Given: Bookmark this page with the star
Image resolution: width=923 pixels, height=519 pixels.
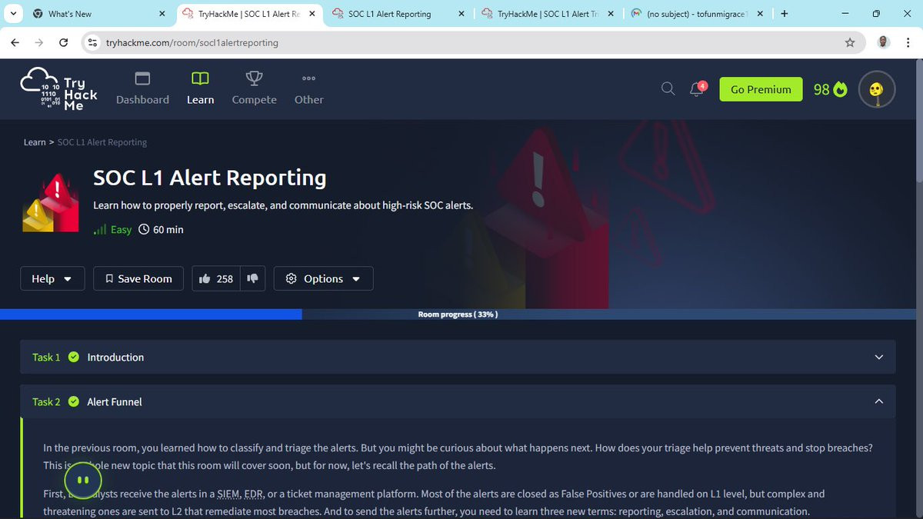Looking at the screenshot, I should click(850, 43).
